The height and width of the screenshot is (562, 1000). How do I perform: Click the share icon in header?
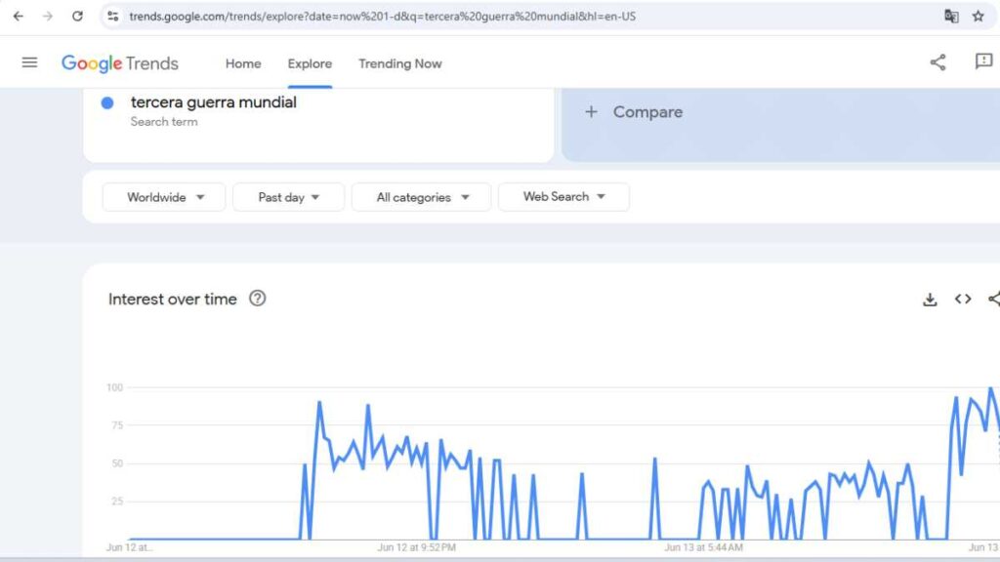pos(937,62)
